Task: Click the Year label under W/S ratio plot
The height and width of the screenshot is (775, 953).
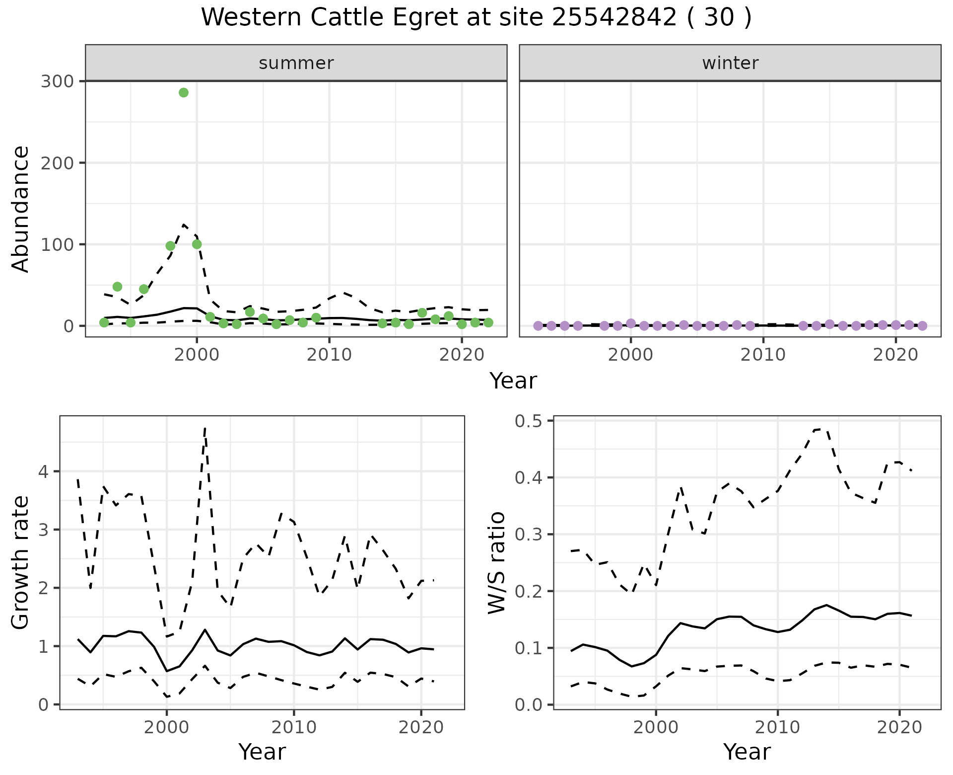Action: pos(747,752)
